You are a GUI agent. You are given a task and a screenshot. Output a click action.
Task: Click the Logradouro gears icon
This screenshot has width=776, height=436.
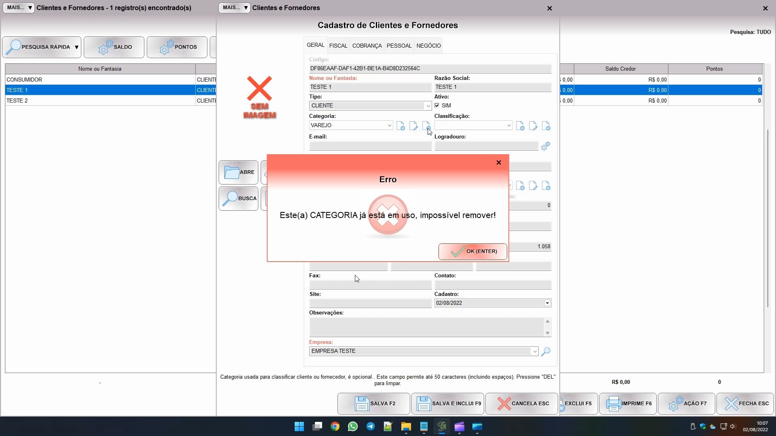pos(545,146)
